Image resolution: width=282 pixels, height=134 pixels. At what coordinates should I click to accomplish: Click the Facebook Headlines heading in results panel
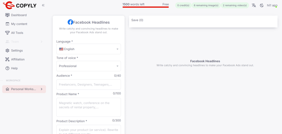[205, 61]
